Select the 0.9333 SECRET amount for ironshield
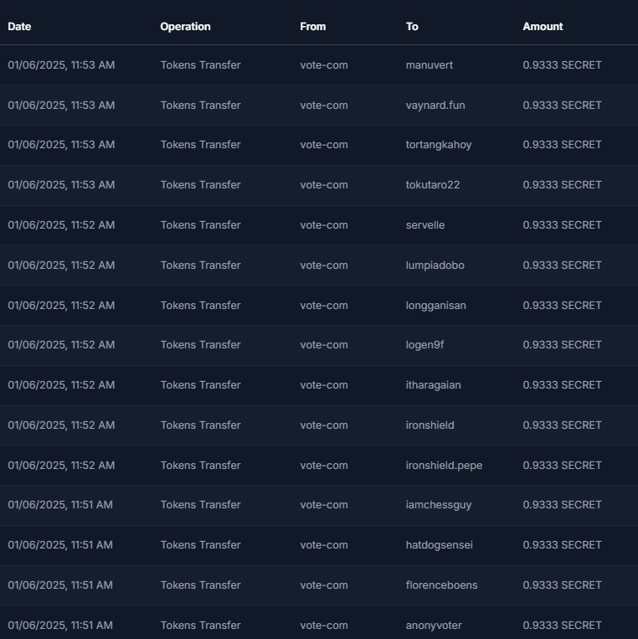This screenshot has height=639, width=638. coord(562,425)
